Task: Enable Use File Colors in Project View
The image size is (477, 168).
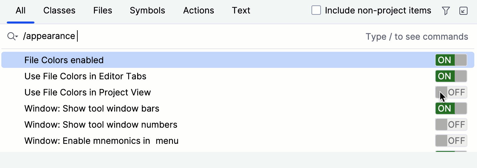Action: [451, 92]
